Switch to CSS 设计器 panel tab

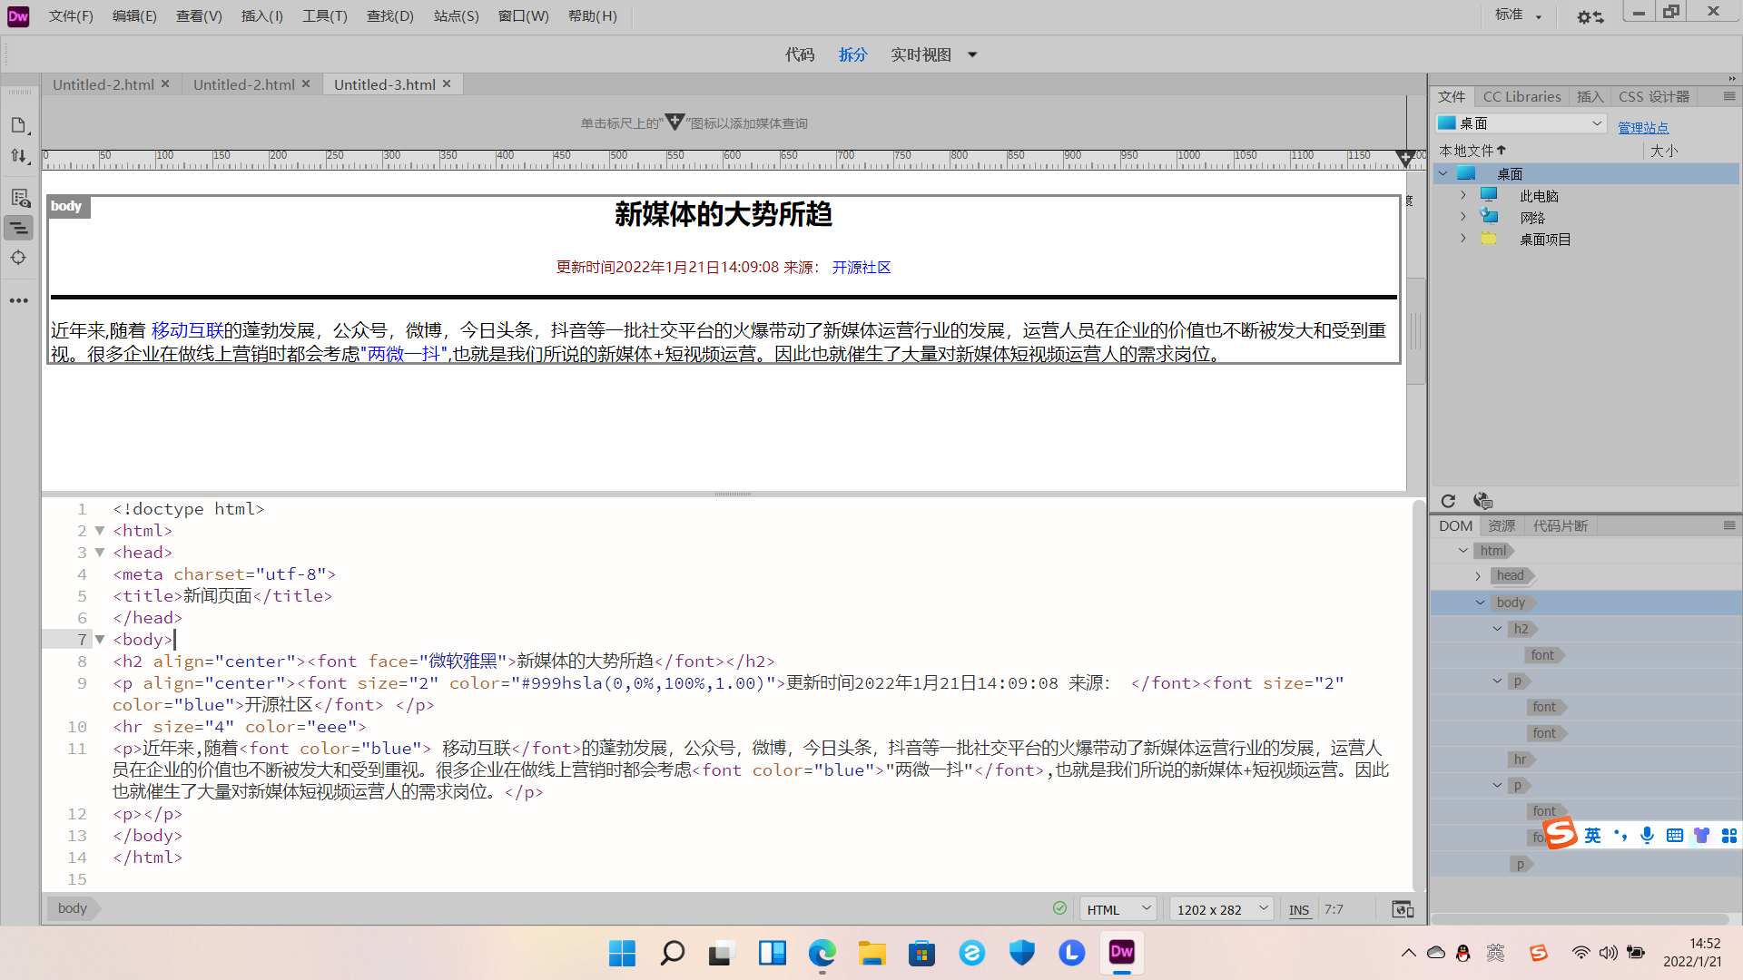tap(1654, 96)
